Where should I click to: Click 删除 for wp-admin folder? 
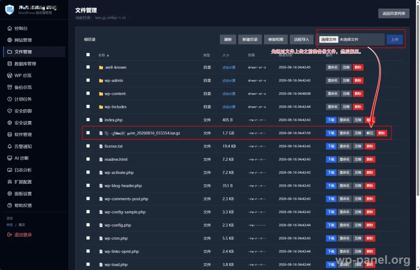pyautogui.click(x=358, y=80)
